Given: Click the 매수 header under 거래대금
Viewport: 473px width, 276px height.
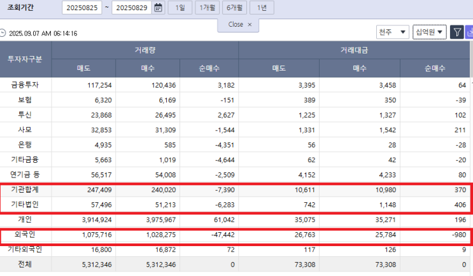Looking at the screenshot, I should pyautogui.click(x=360, y=68).
